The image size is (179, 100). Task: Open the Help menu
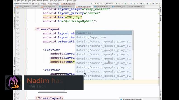pyautogui.click(x=75, y=1)
